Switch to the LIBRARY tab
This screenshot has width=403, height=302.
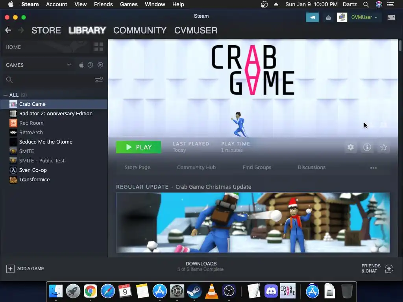87,30
